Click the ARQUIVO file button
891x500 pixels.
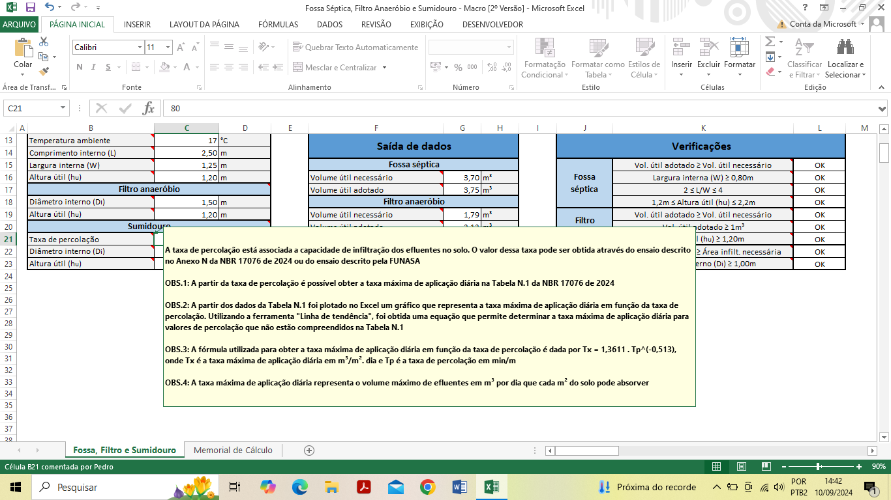pyautogui.click(x=20, y=25)
